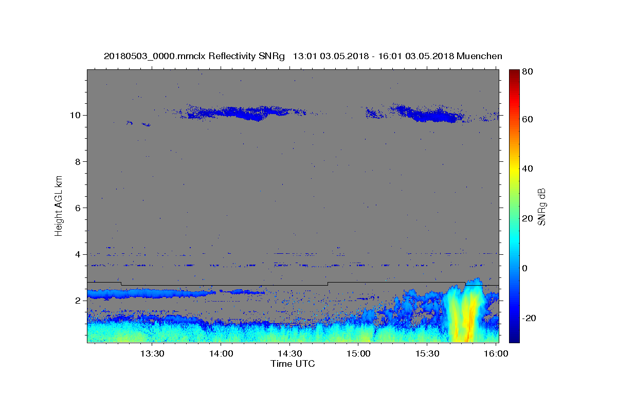Click the colorbar value 20
This screenshot has height=411, width=617.
[x=529, y=218]
